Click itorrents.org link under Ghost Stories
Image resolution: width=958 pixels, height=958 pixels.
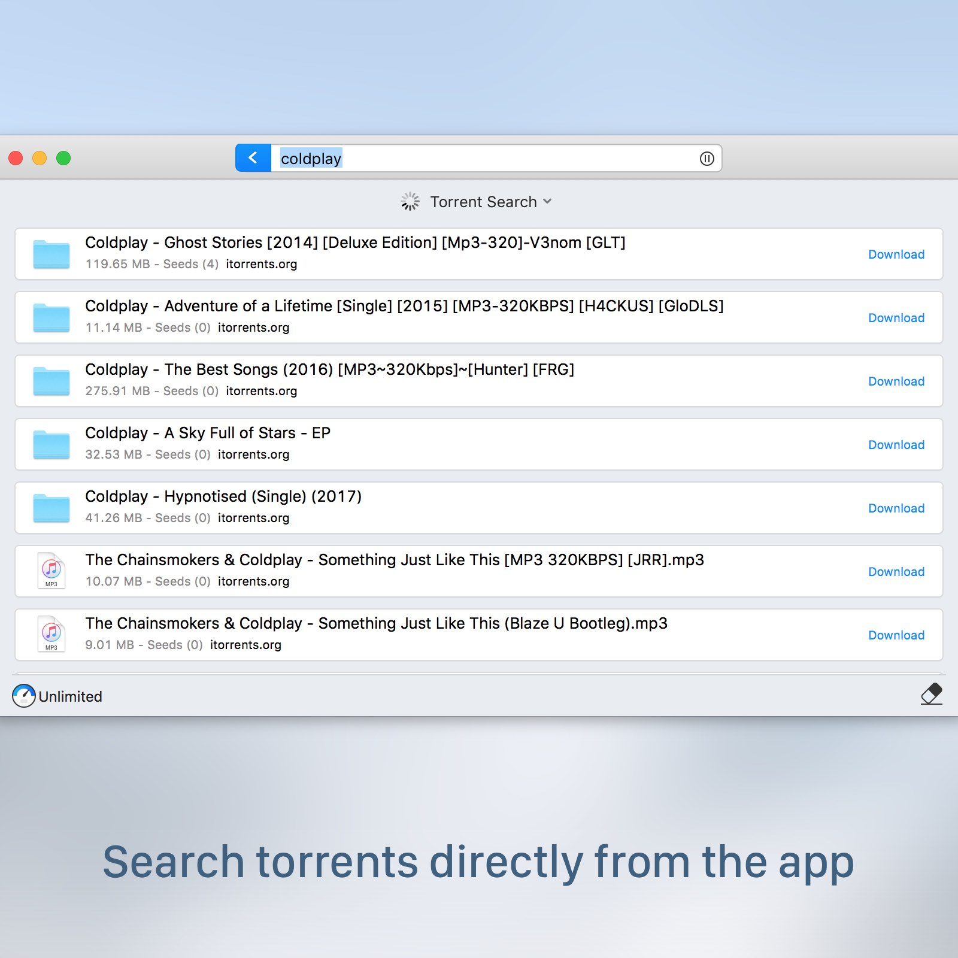point(262,264)
